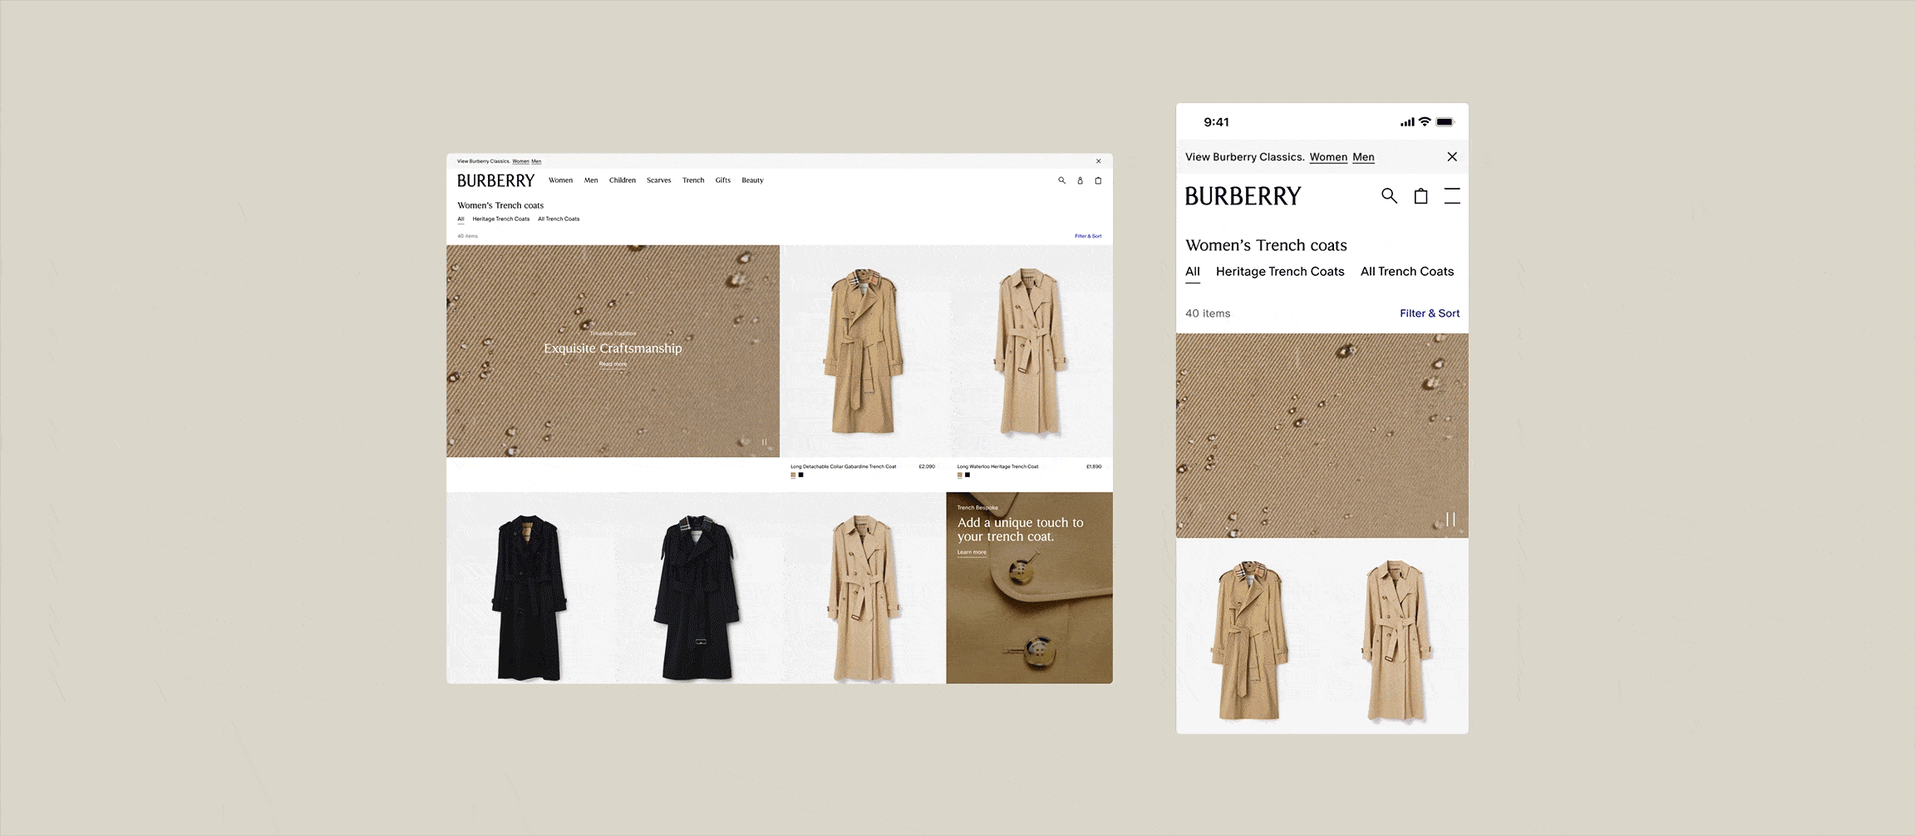Pause the desktop craftsmanship video
This screenshot has height=836, width=1915.
[764, 442]
